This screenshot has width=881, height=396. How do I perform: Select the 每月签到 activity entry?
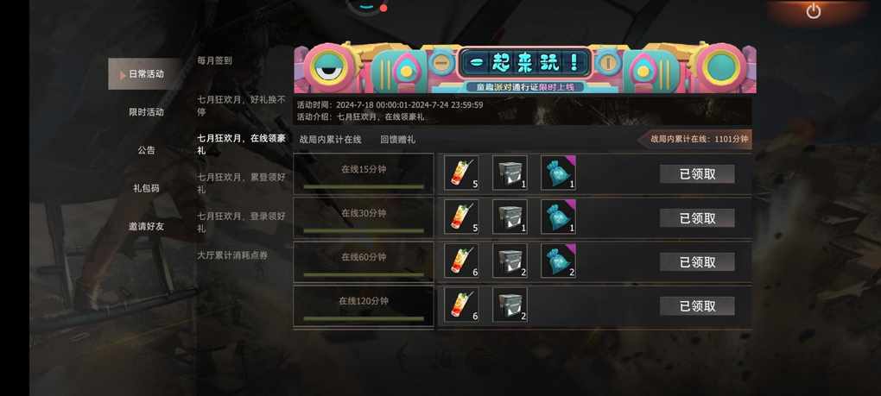214,60
